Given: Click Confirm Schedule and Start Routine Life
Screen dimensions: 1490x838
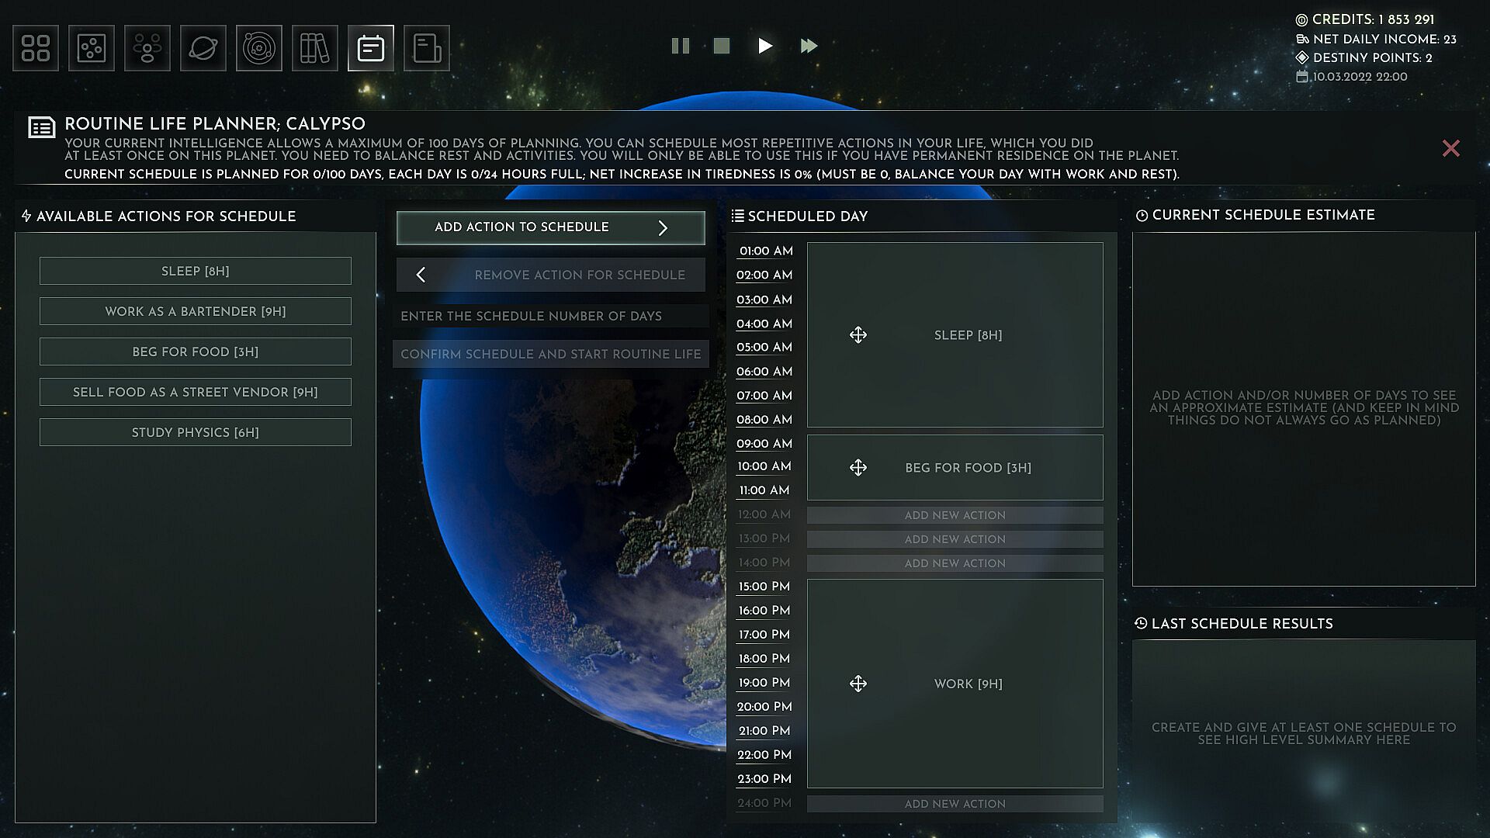Looking at the screenshot, I should tap(550, 354).
